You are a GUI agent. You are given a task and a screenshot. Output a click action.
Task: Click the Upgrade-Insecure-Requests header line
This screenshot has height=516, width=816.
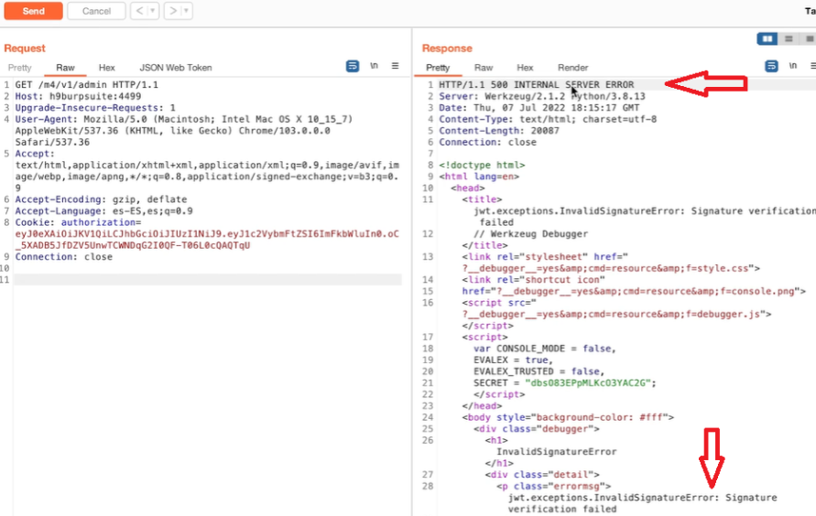(95, 108)
